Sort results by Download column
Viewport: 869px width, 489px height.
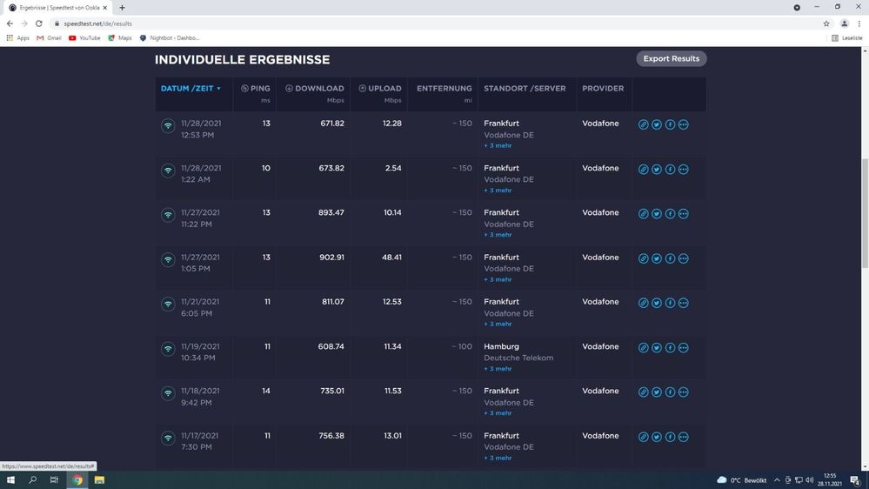(x=314, y=88)
